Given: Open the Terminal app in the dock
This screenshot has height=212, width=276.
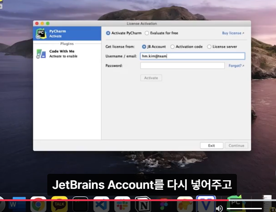Looking at the screenshot, I should click(80, 204).
